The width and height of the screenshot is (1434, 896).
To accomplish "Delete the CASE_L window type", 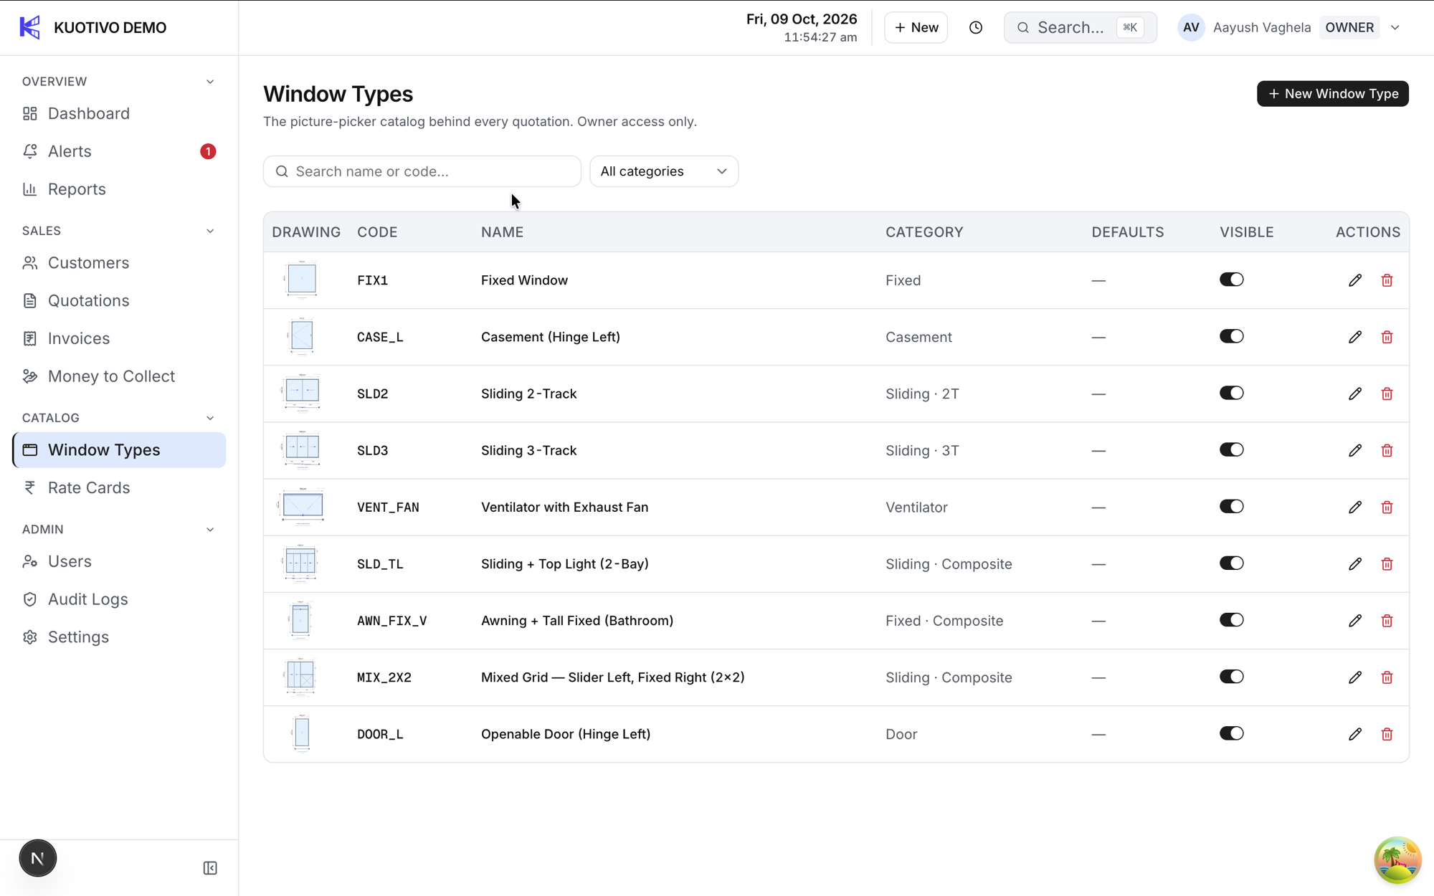I will (x=1387, y=337).
